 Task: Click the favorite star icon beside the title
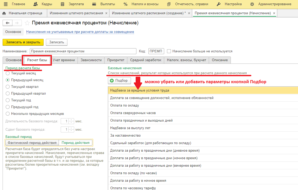point(27,23)
